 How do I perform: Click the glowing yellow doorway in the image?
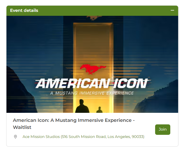(93, 46)
